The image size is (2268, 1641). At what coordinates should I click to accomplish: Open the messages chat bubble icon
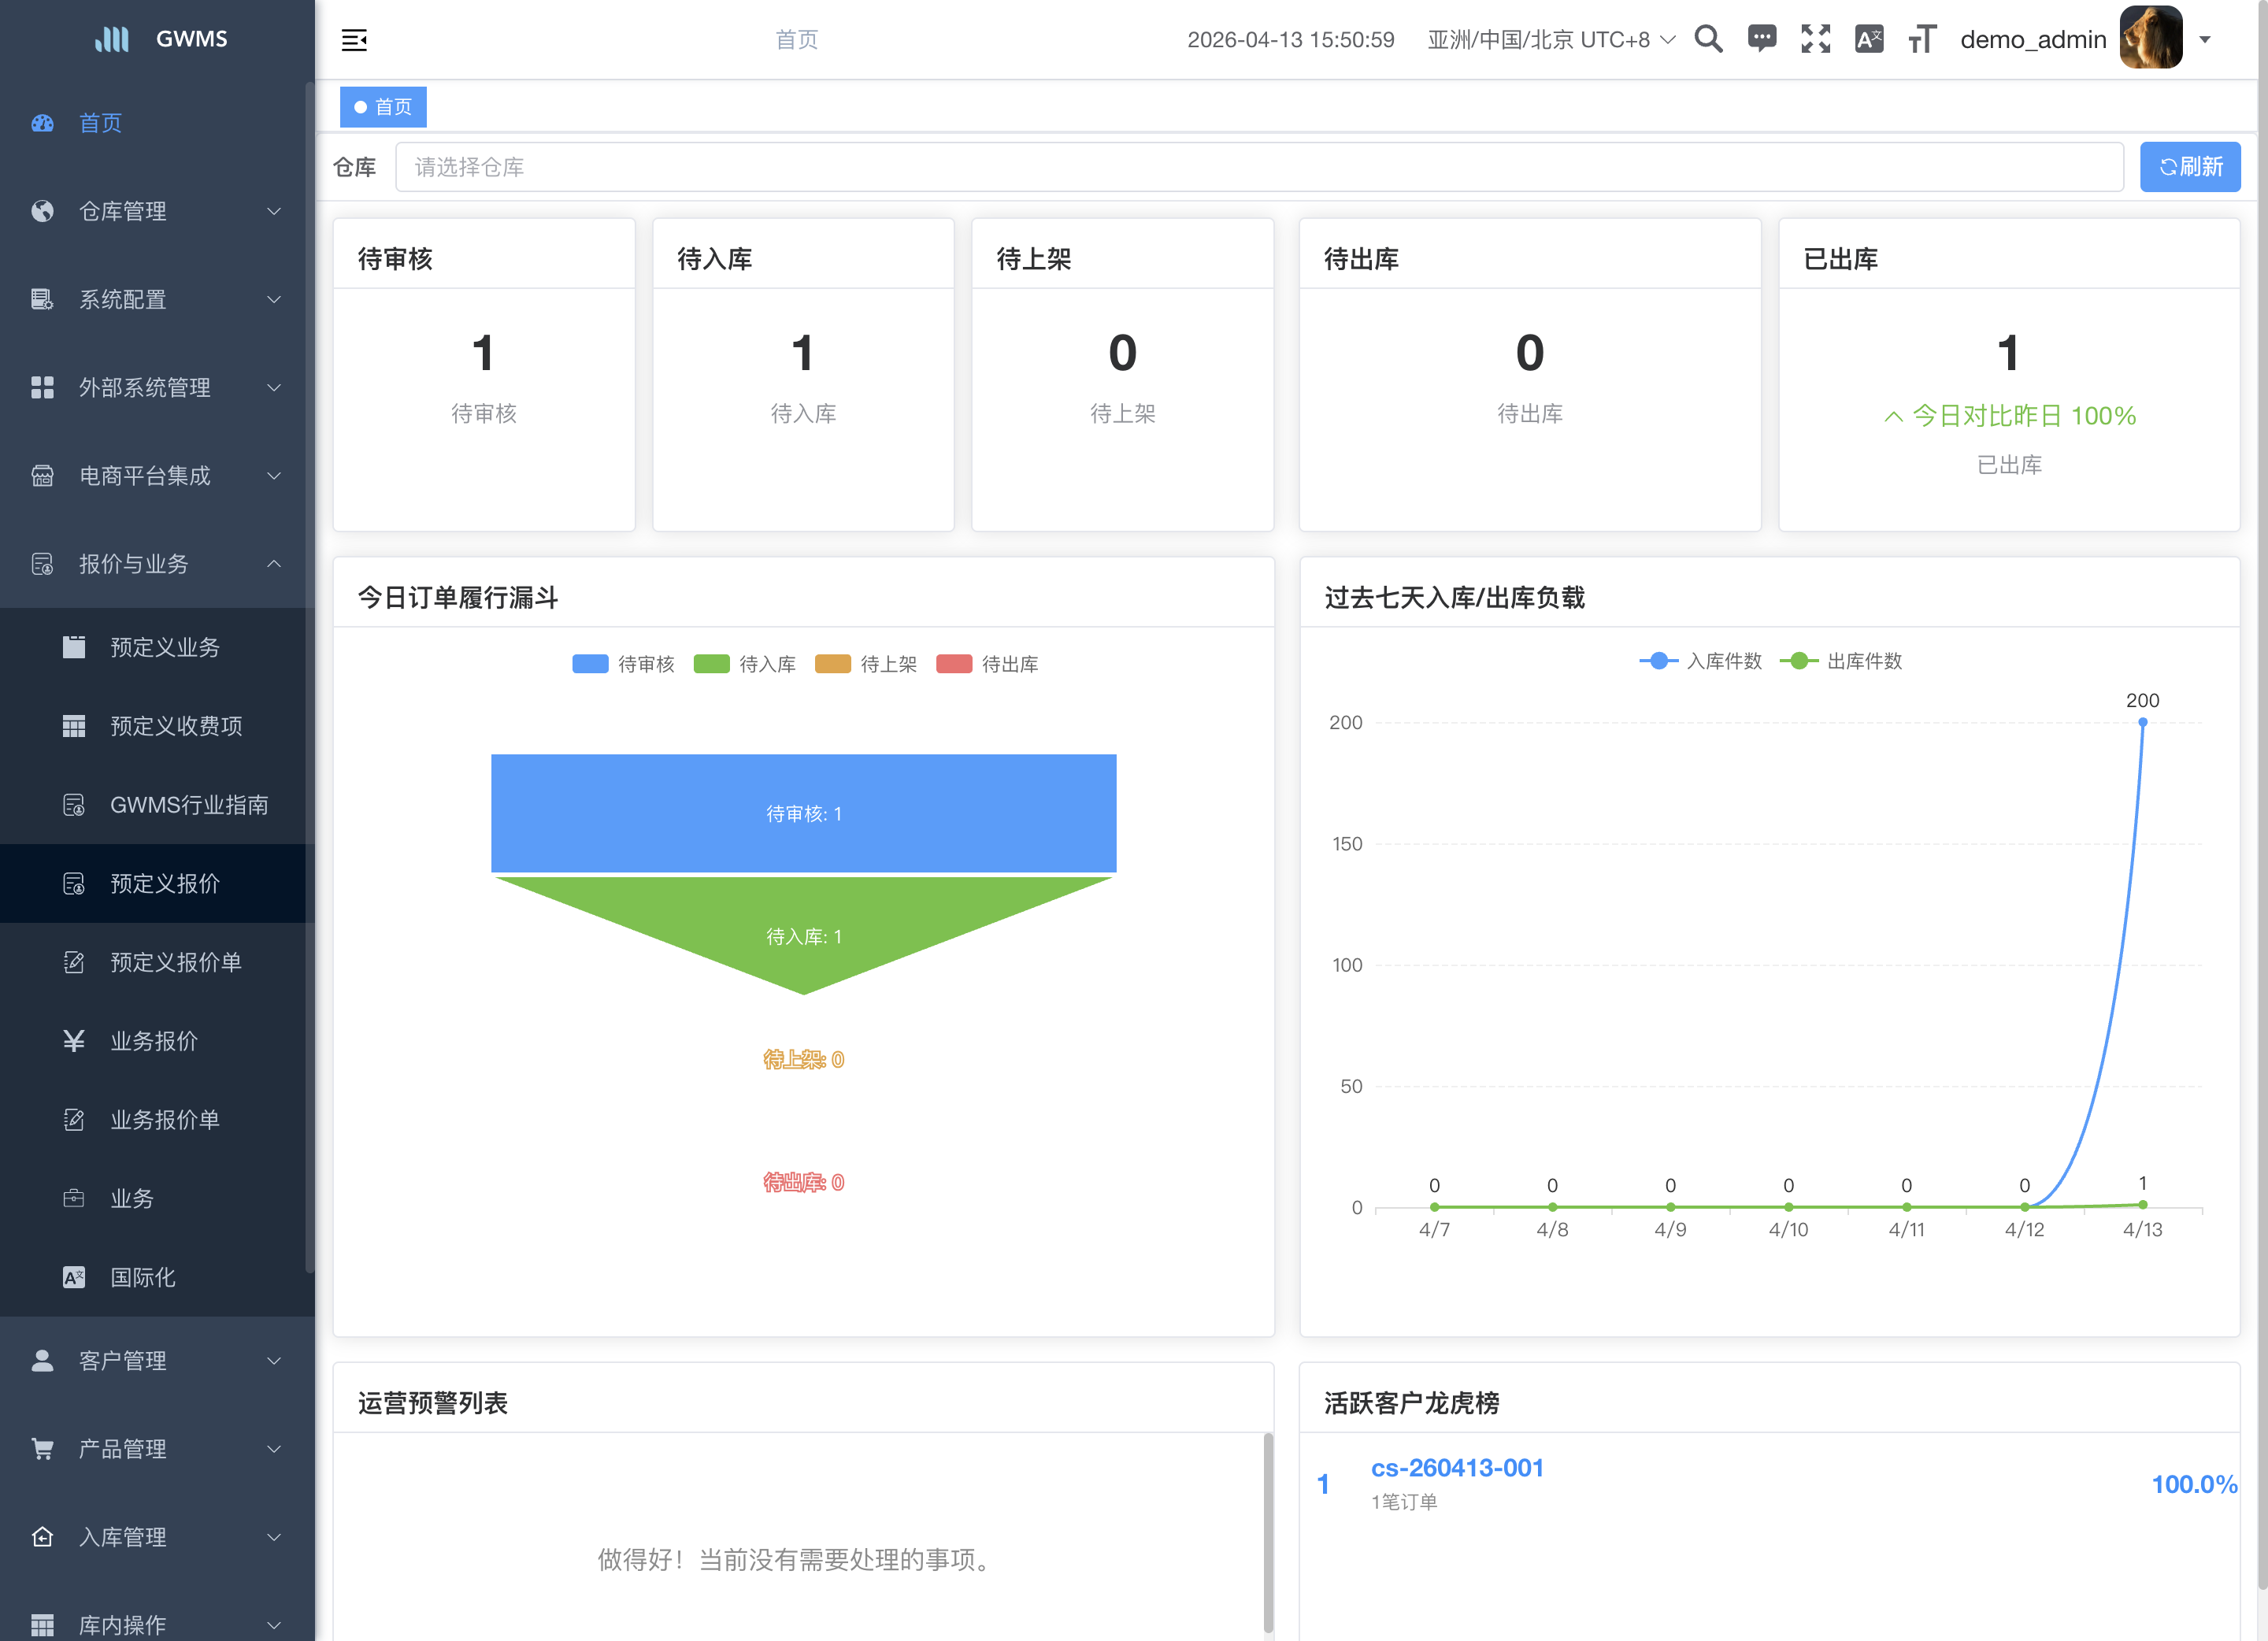point(1761,39)
